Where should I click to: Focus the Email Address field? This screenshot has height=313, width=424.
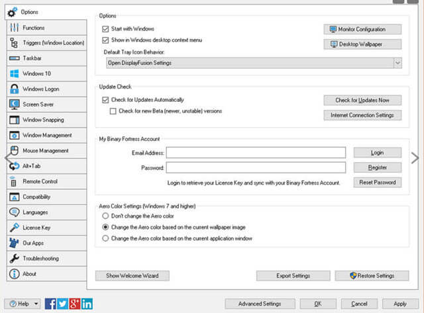click(256, 153)
